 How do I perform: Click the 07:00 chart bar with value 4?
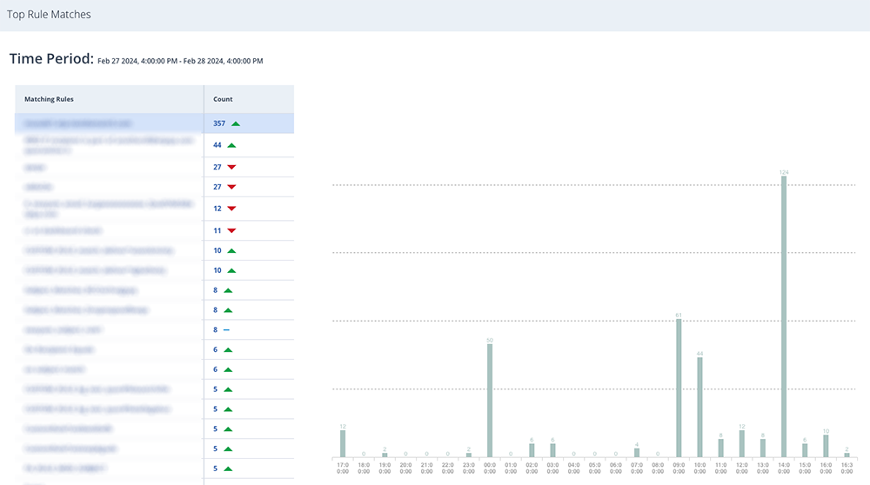637,453
